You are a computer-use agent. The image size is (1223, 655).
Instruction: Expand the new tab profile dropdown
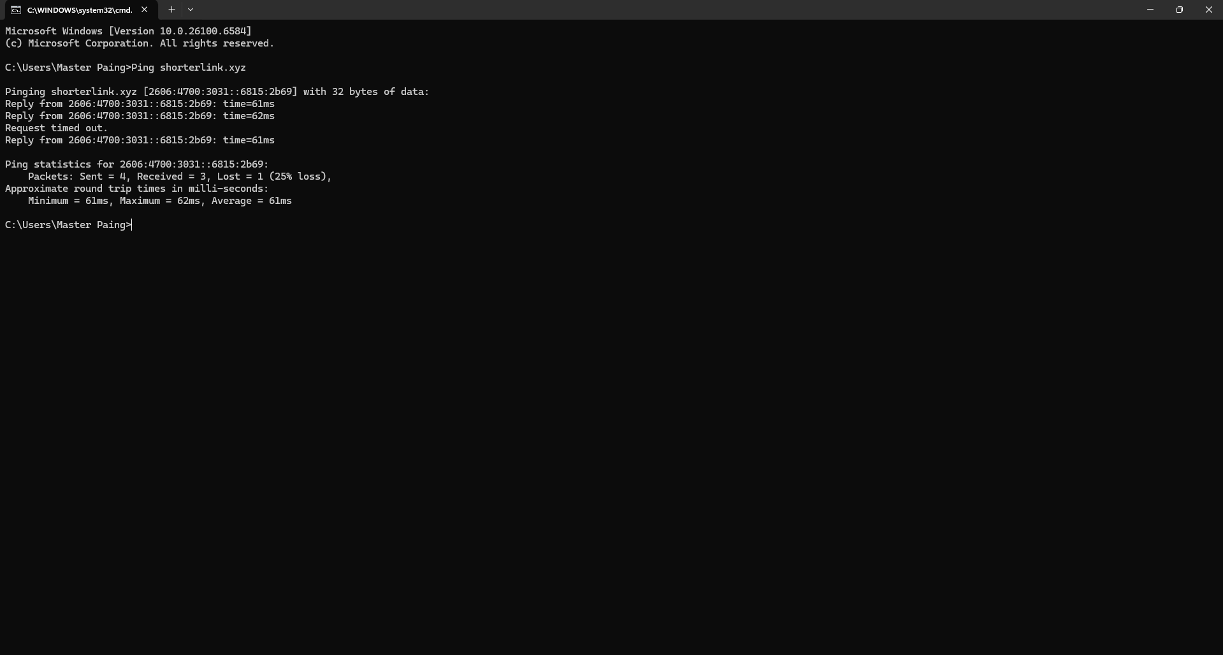pos(191,10)
